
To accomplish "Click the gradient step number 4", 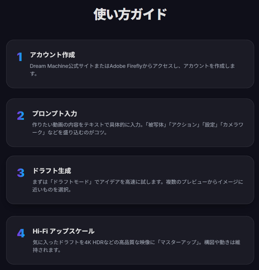I will click(21, 233).
